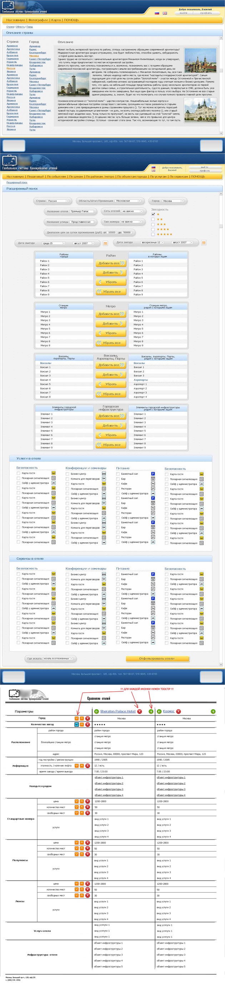Open Фотографии menu item
Image resolution: width=225 pixels, height=990 pixels.
(x=38, y=20)
